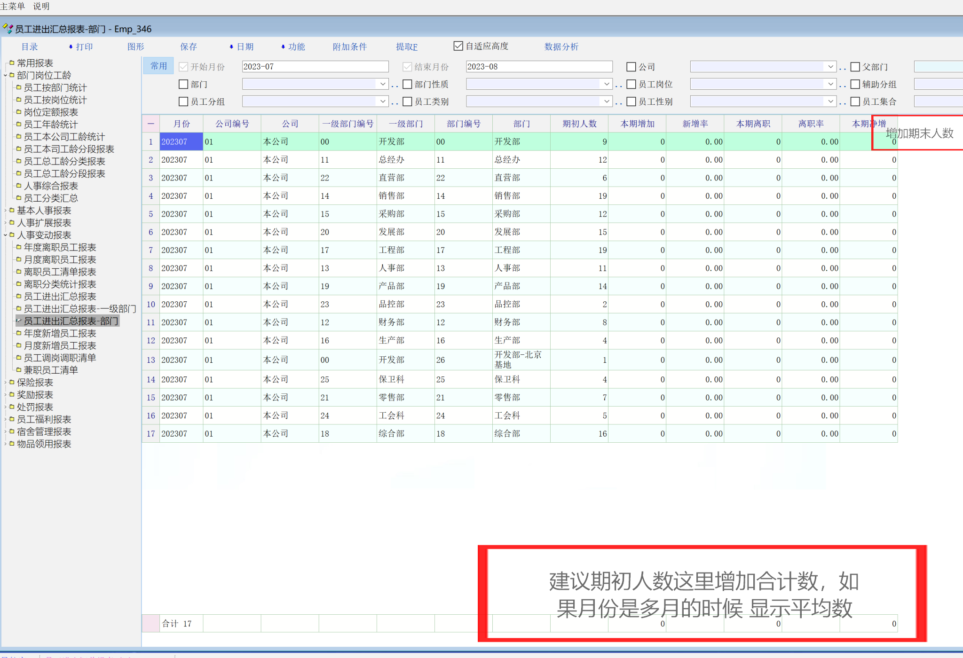Click the app icon beside the report title

click(7, 29)
